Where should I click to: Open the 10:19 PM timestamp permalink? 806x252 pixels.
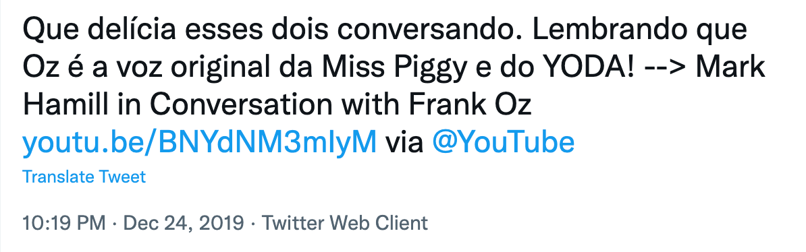coord(63,223)
